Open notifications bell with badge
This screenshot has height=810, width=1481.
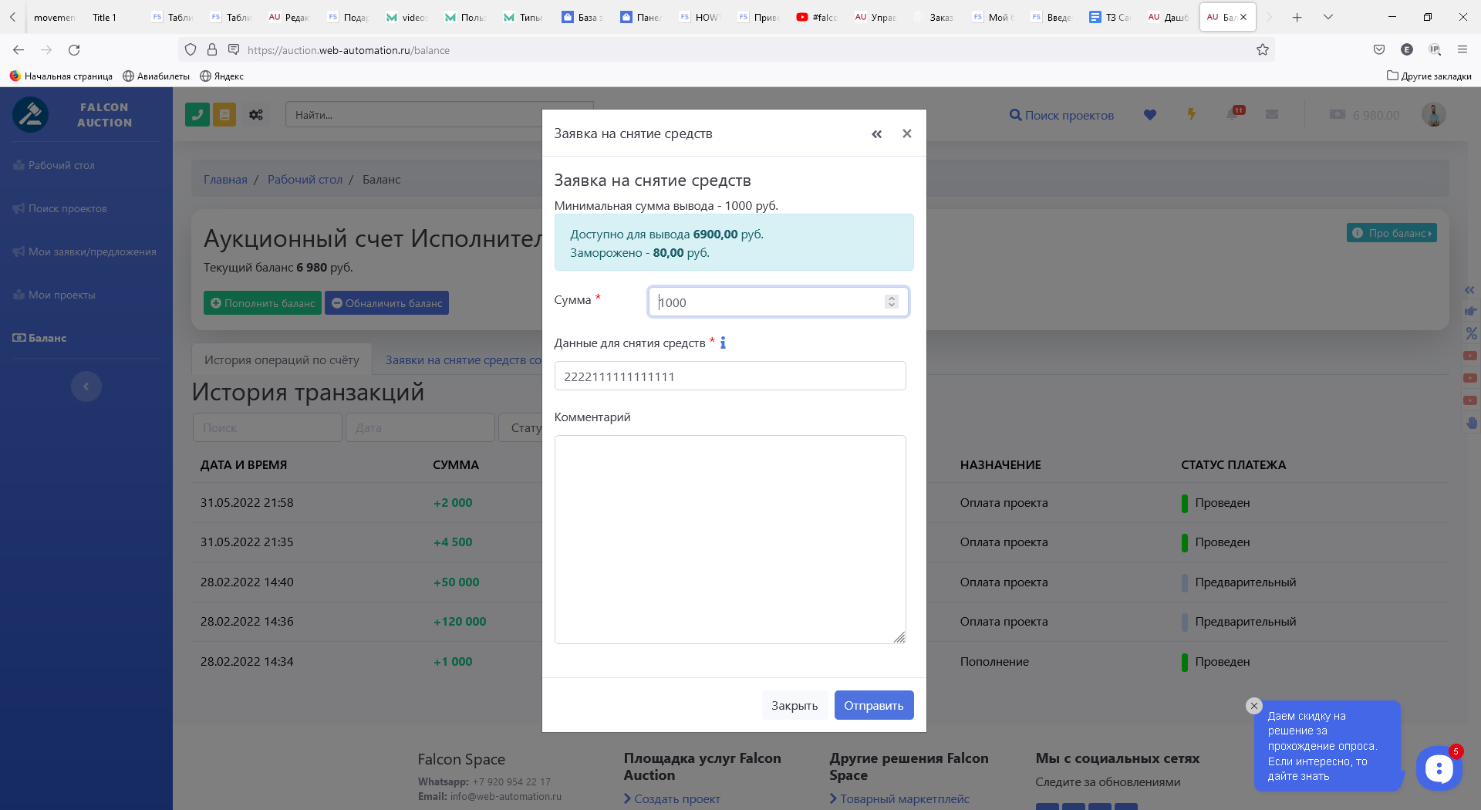coord(1233,114)
